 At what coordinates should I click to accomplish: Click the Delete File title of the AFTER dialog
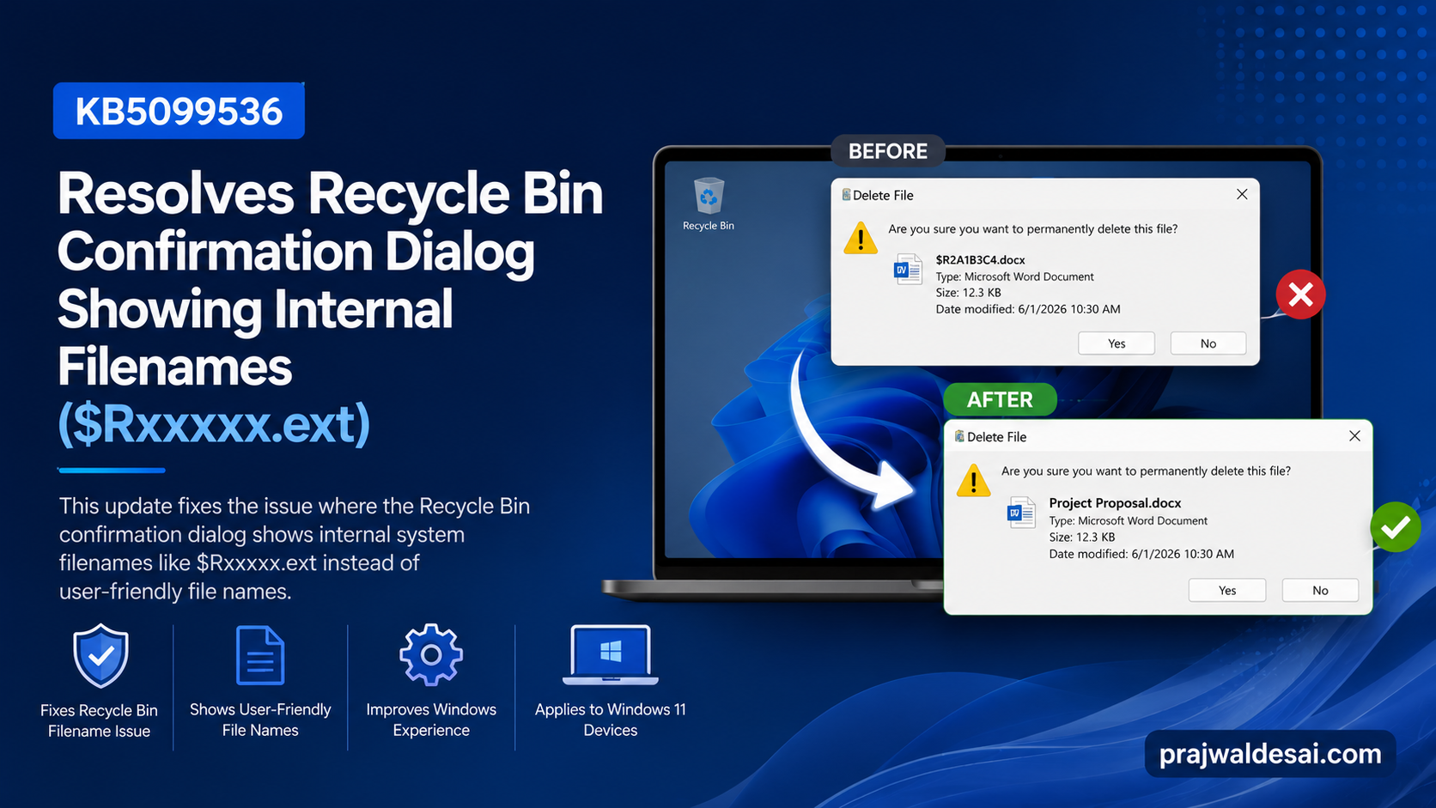(x=996, y=437)
